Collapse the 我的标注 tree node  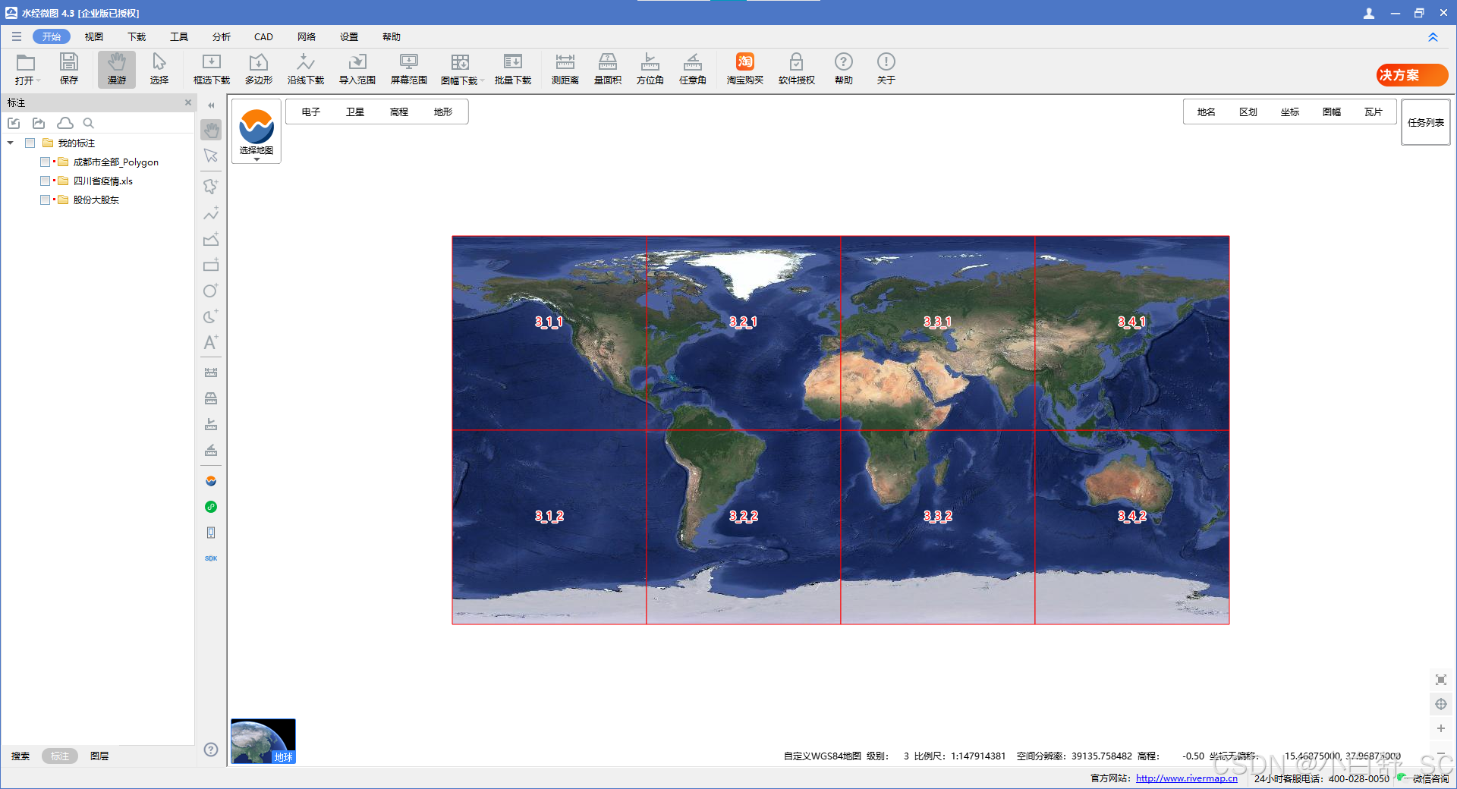[11, 143]
